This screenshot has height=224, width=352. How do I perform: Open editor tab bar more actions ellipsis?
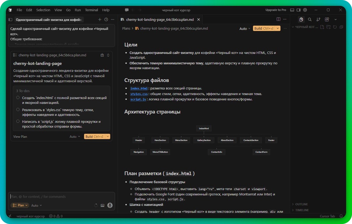coord(285,19)
